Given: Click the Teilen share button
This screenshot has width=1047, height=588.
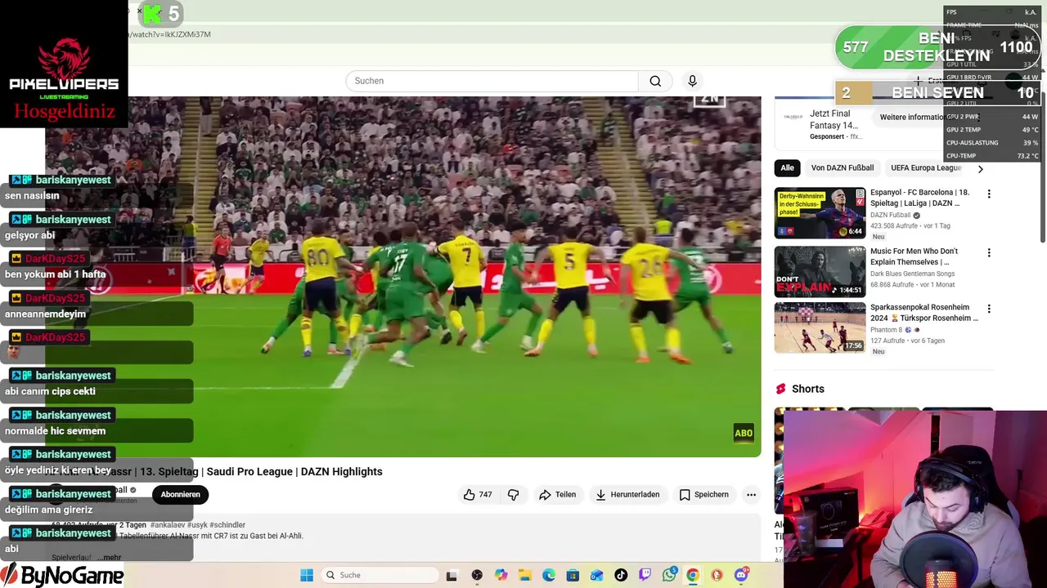Looking at the screenshot, I should pyautogui.click(x=557, y=495).
